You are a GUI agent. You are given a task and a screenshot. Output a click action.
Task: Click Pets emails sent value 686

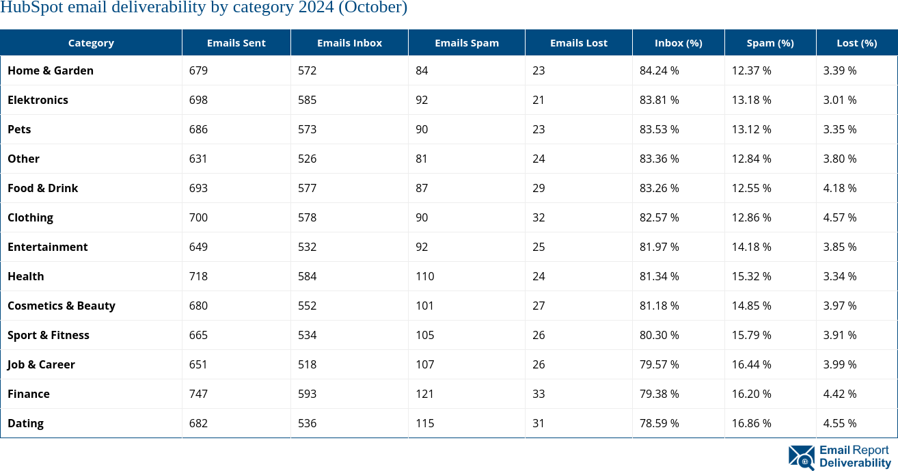[198, 129]
